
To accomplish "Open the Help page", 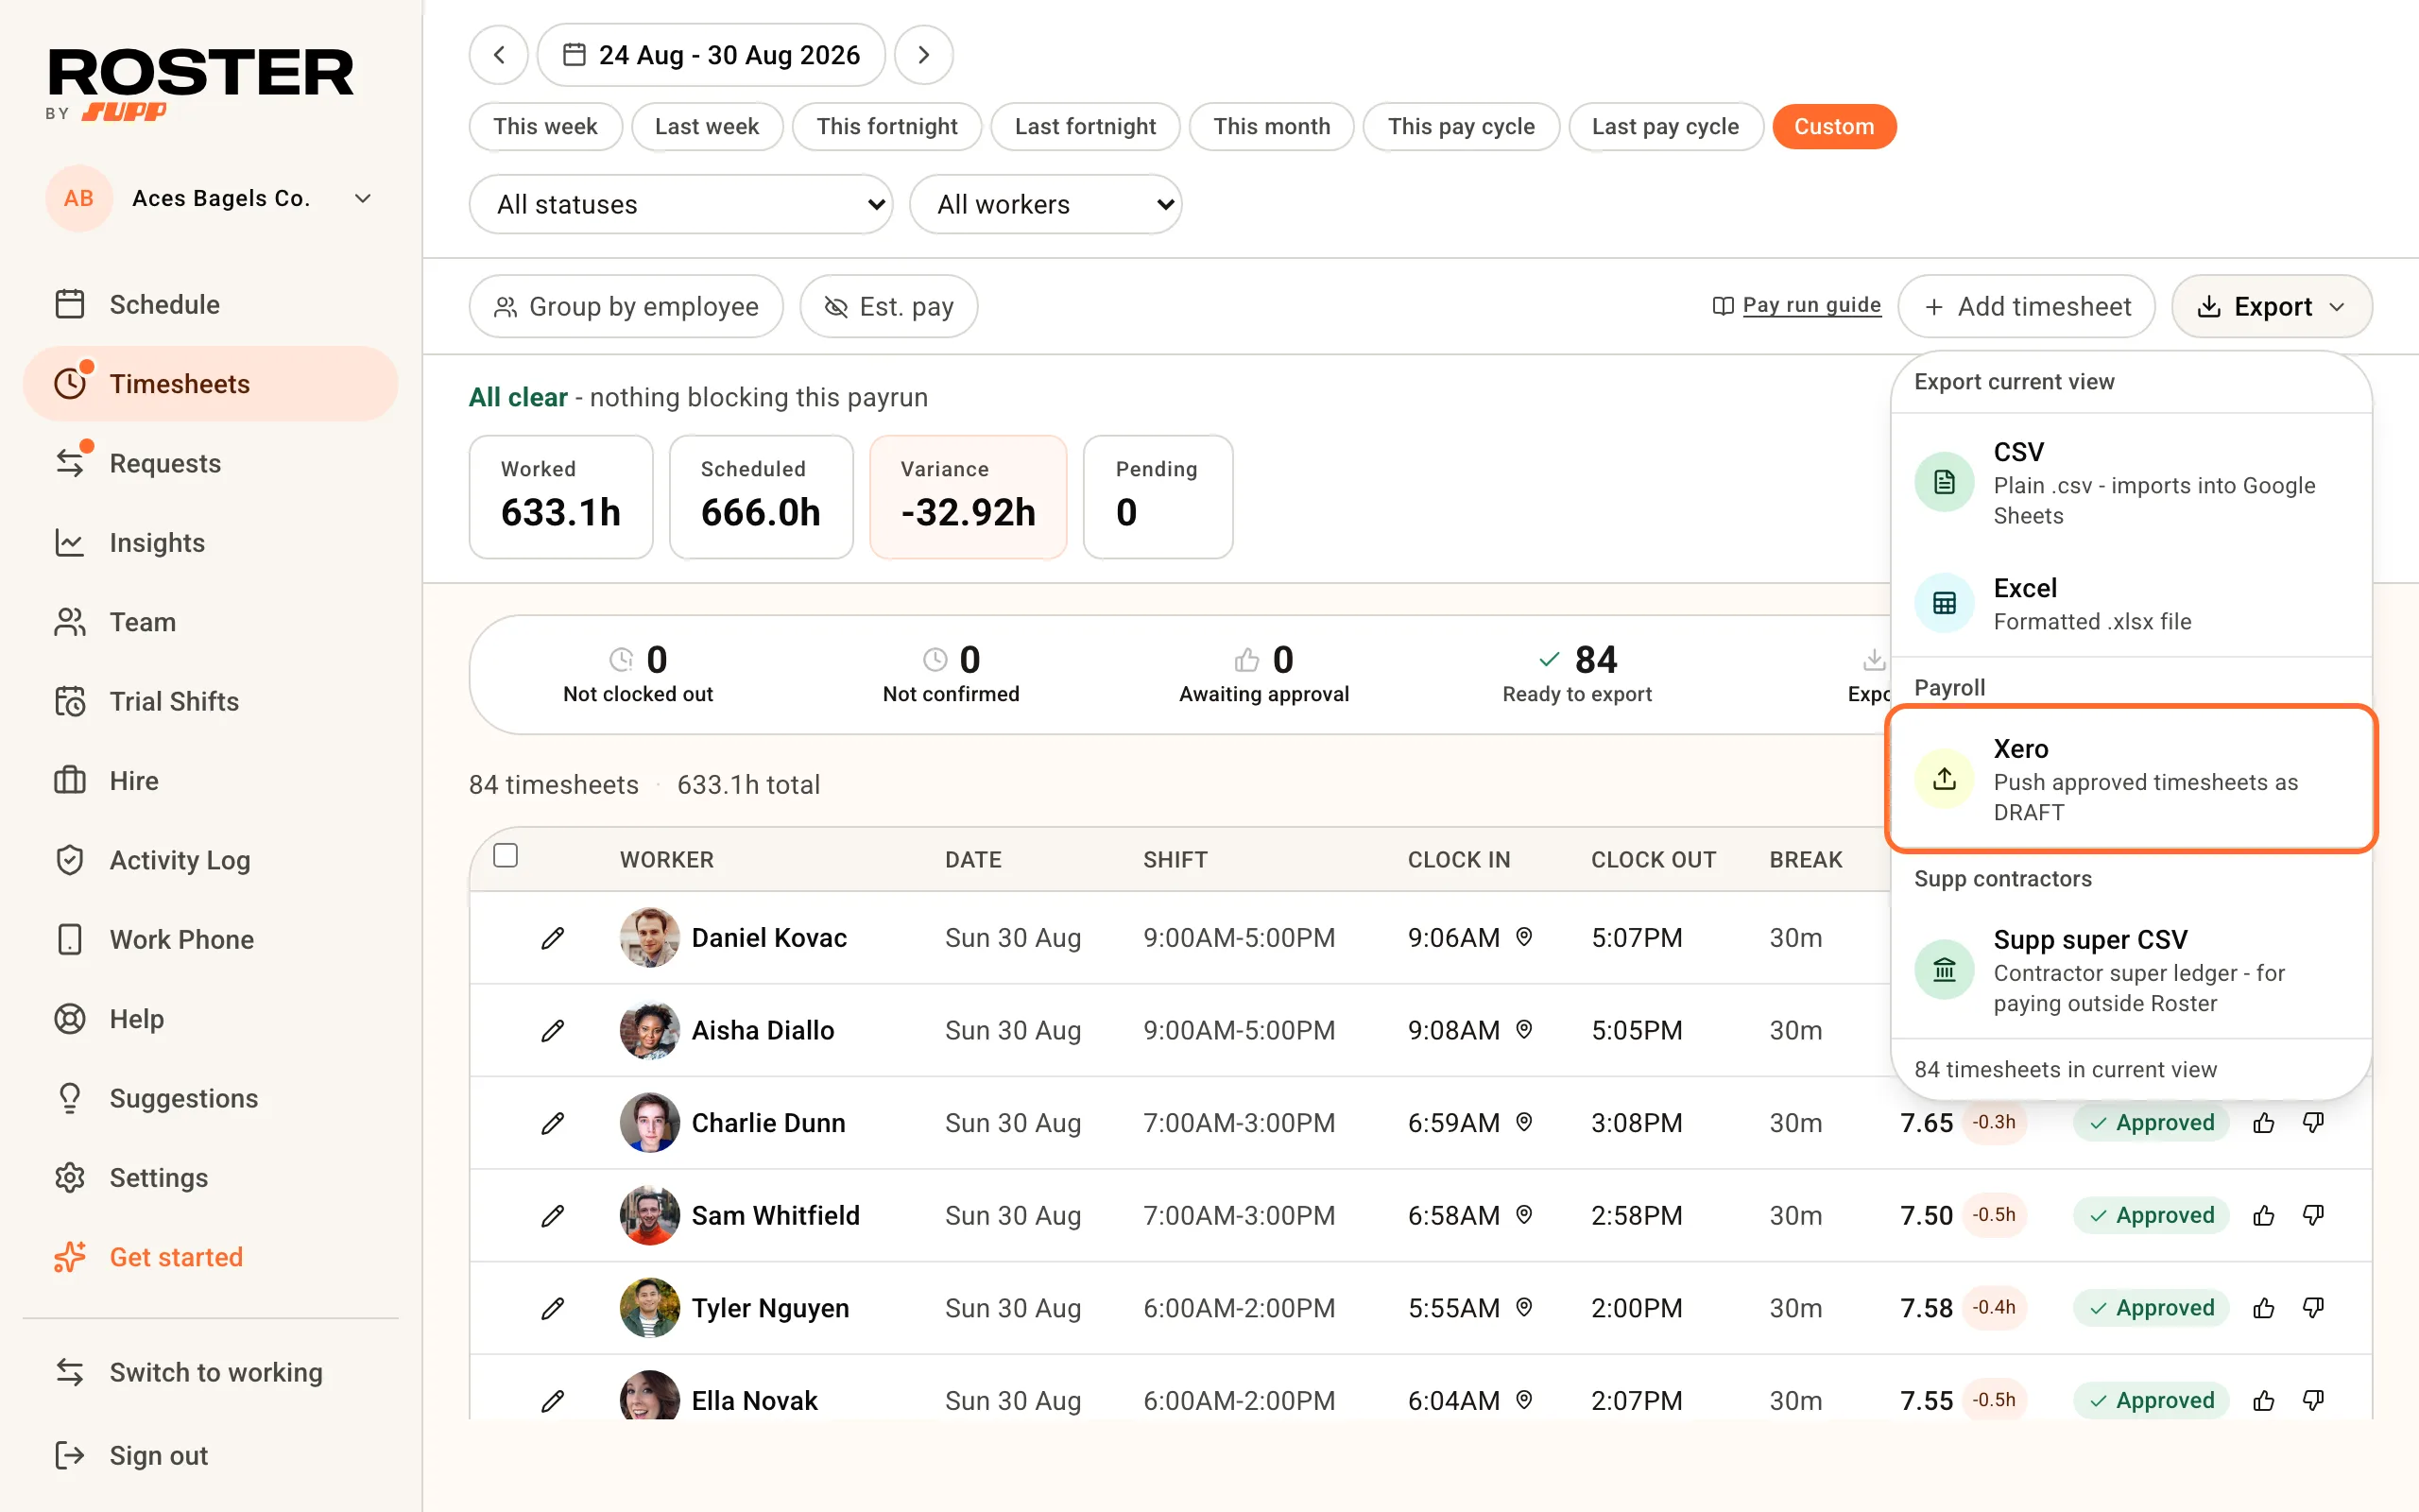I will point(210,1018).
